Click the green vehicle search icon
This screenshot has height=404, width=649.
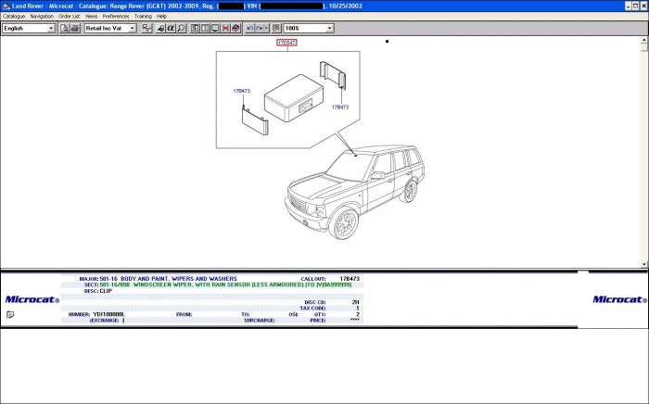tap(160, 28)
